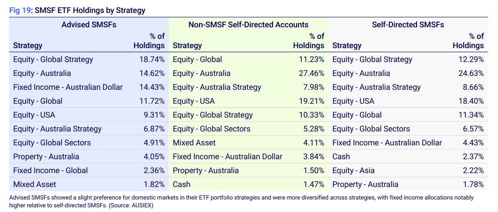Select the 12.29% Global Strategy value
The image size is (498, 212).
click(x=471, y=59)
